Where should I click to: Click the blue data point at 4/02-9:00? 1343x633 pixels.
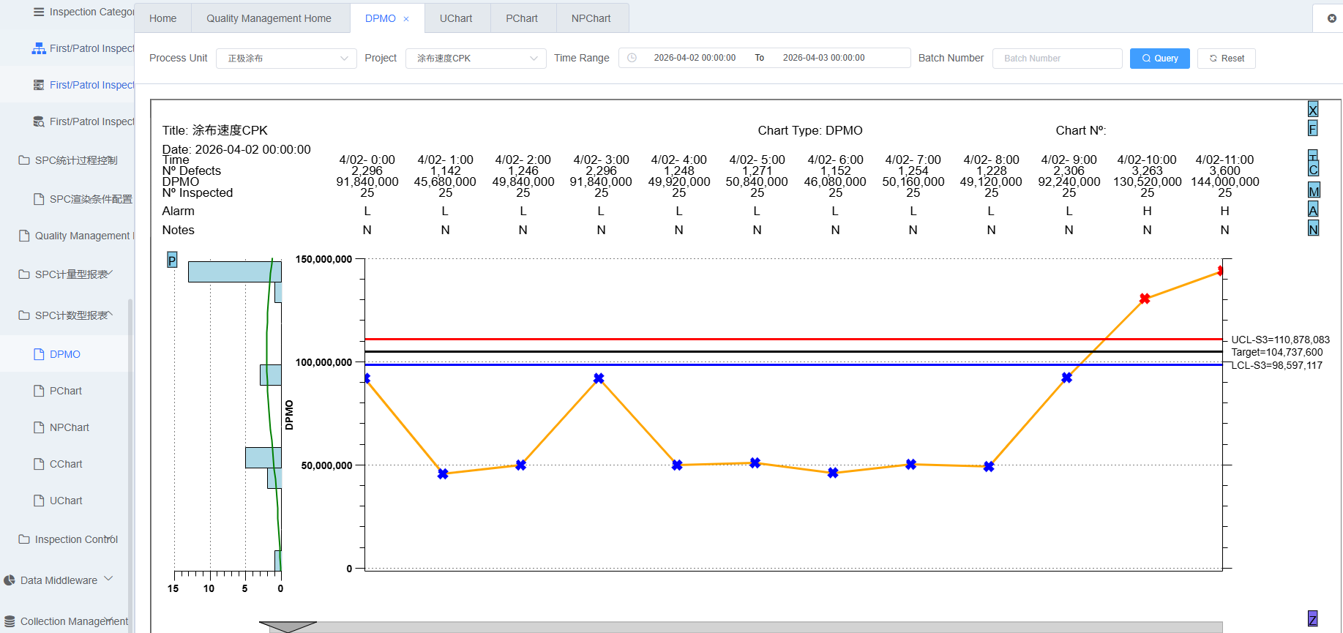1066,378
